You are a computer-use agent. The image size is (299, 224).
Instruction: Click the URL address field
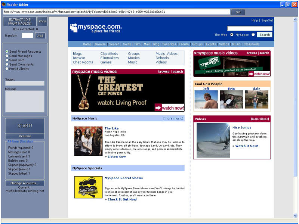[117, 12]
